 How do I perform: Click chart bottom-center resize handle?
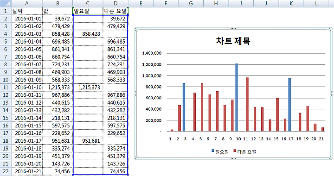pyautogui.click(x=233, y=158)
